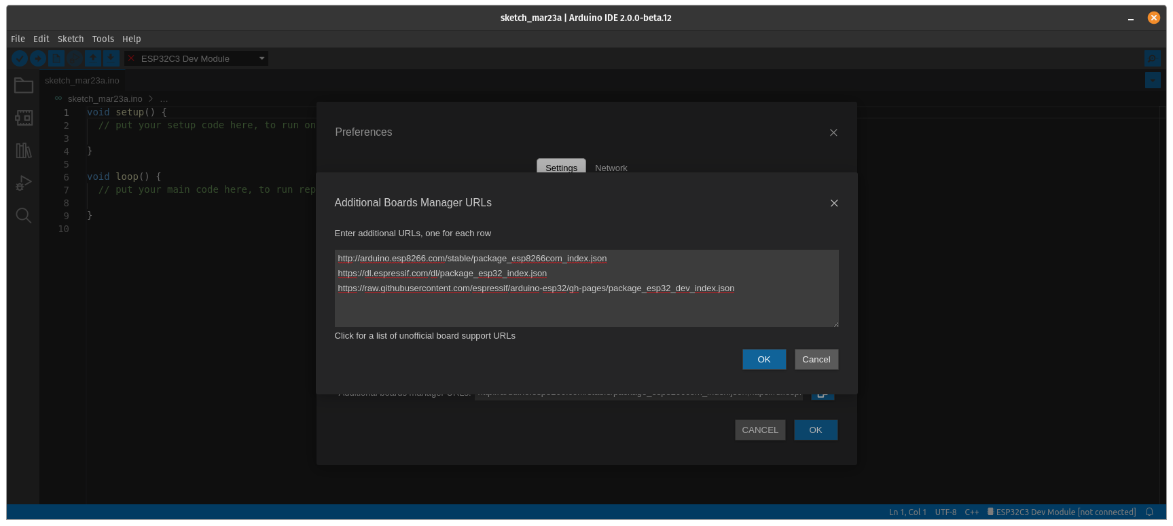Click the blue OK button in Preferences
Image resolution: width=1173 pixels, height=526 pixels.
tap(816, 430)
